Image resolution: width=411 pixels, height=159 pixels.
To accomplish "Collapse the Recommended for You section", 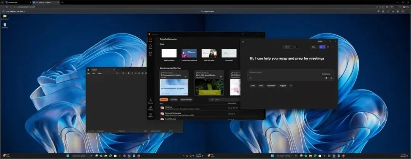I will click(158, 68).
